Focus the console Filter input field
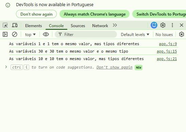 86,35
